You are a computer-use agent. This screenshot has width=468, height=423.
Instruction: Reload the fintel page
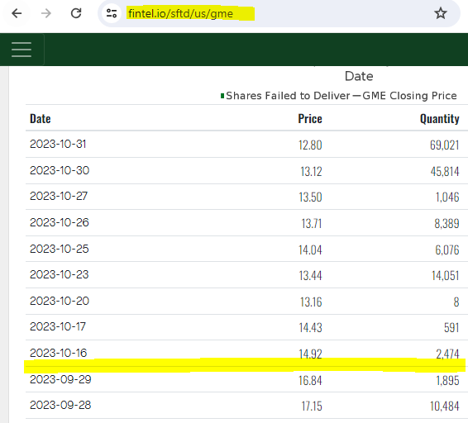pyautogui.click(x=76, y=13)
